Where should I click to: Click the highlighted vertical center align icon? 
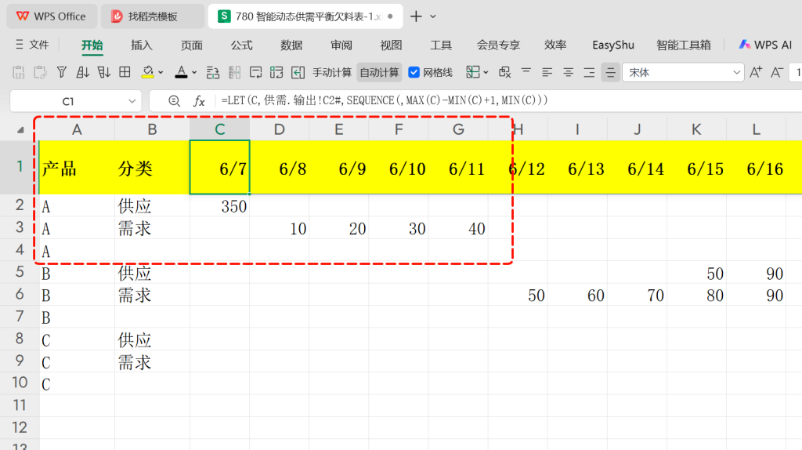point(610,73)
